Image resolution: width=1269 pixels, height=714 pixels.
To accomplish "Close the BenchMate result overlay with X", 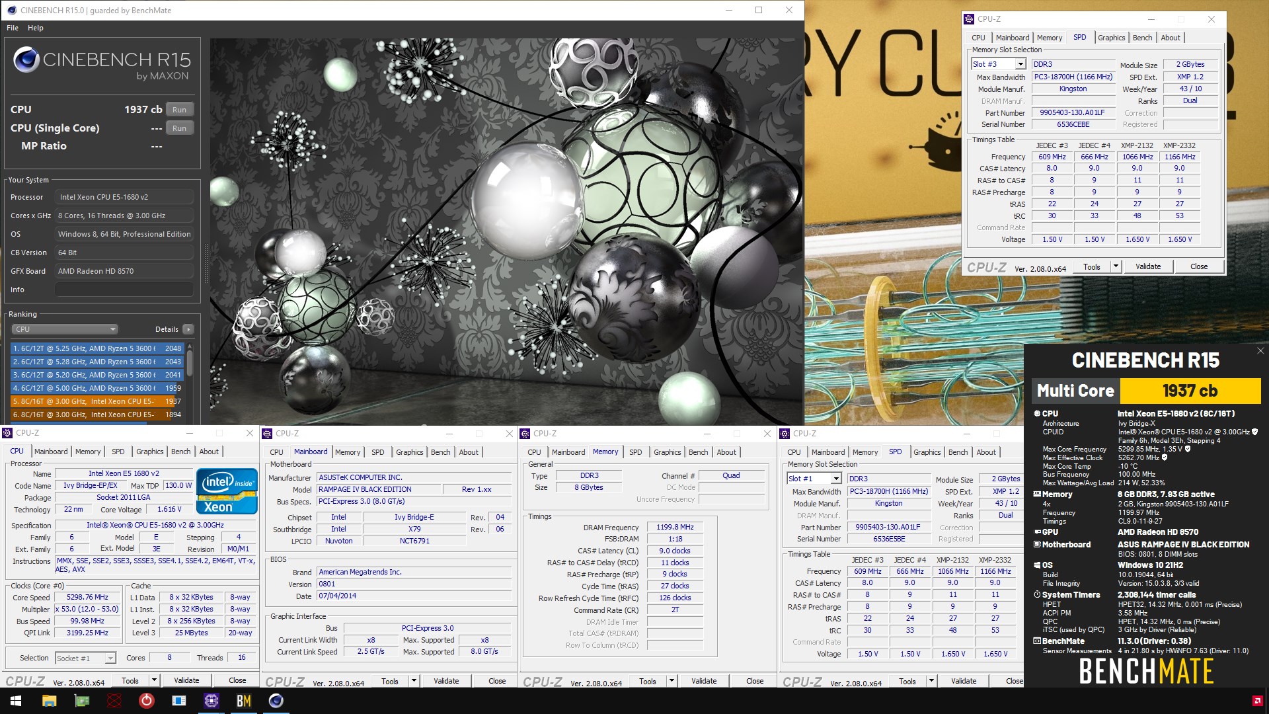I will pos(1260,351).
